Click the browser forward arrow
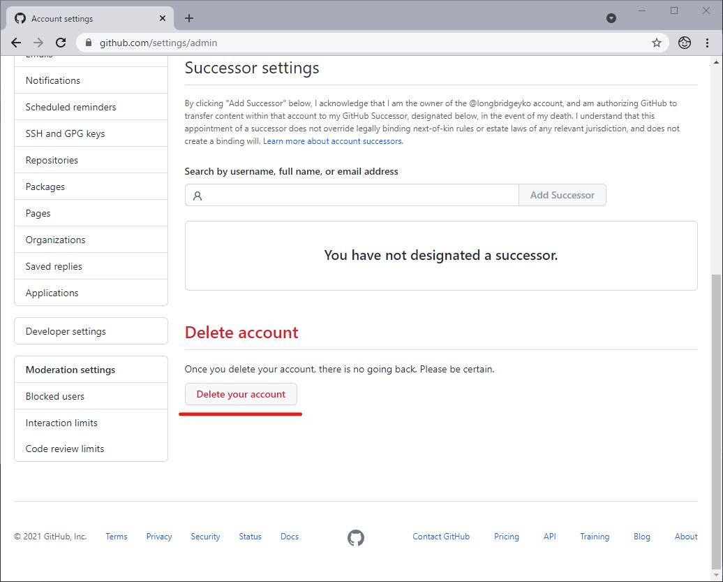Image resolution: width=723 pixels, height=582 pixels. click(x=38, y=43)
